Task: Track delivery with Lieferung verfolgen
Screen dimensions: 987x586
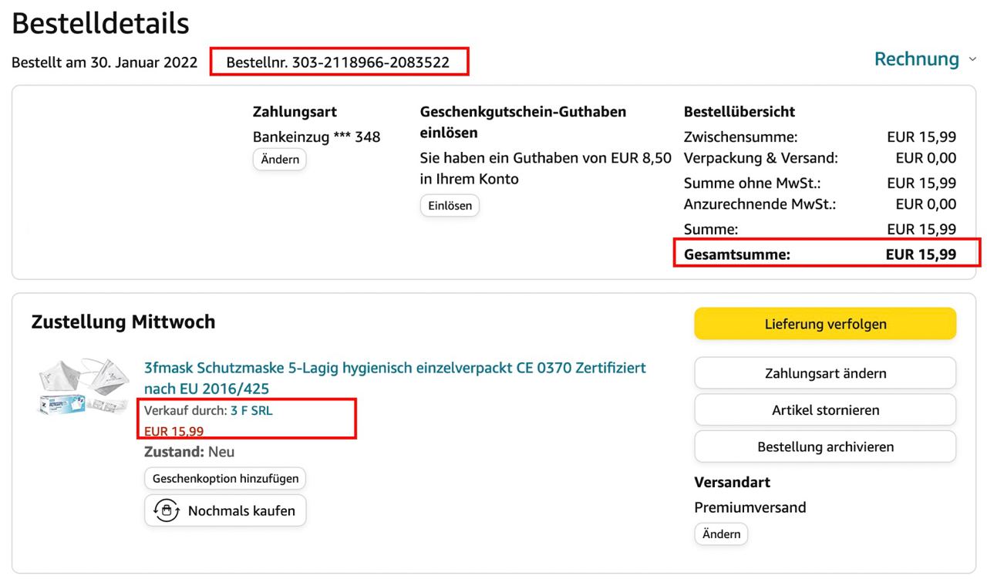Action: coord(825,324)
